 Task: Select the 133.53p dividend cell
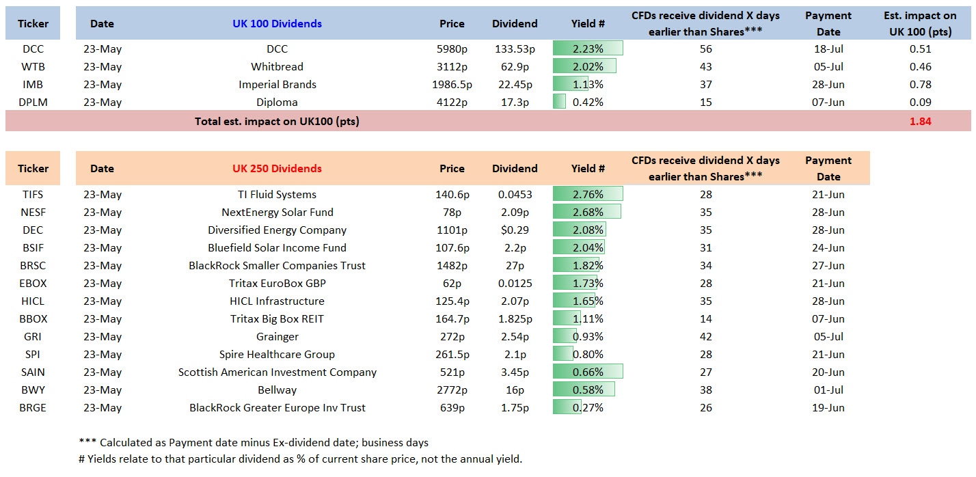coord(515,49)
